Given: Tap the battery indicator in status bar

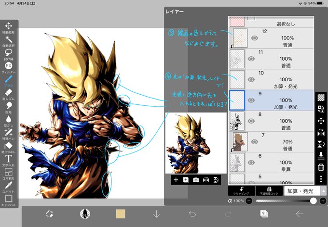Looking at the screenshot, I should coord(320,3).
